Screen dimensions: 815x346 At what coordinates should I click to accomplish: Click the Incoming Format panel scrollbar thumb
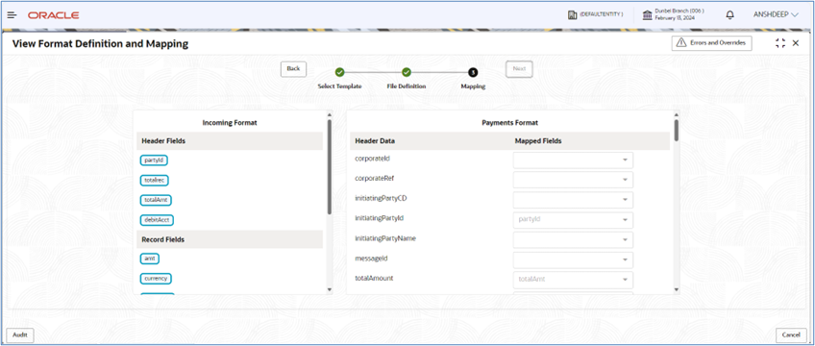[329, 167]
